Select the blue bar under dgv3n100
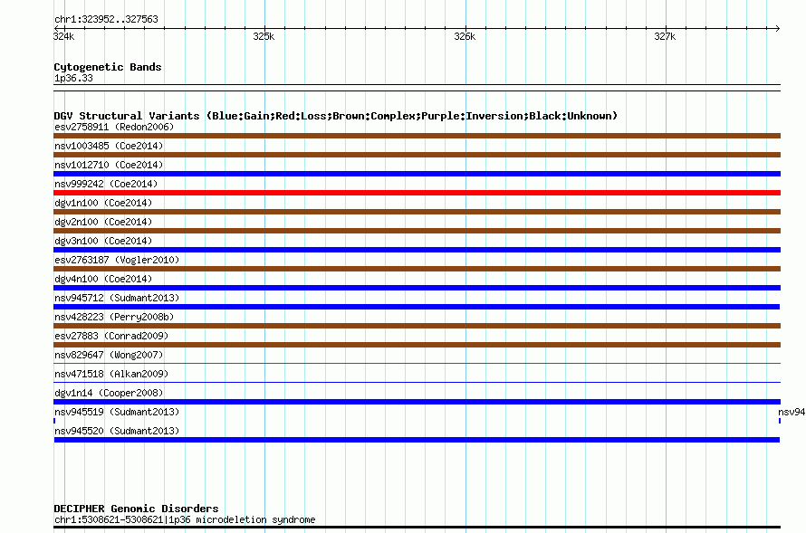Image resolution: width=806 pixels, height=533 pixels. 417,250
